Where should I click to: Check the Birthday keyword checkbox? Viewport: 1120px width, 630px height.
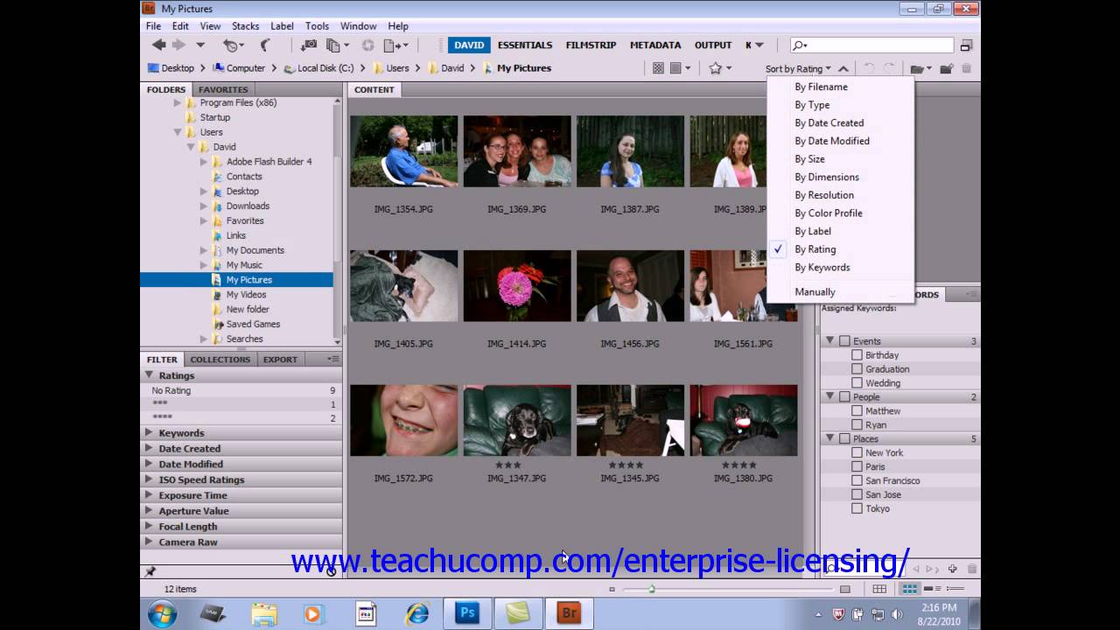tap(857, 355)
